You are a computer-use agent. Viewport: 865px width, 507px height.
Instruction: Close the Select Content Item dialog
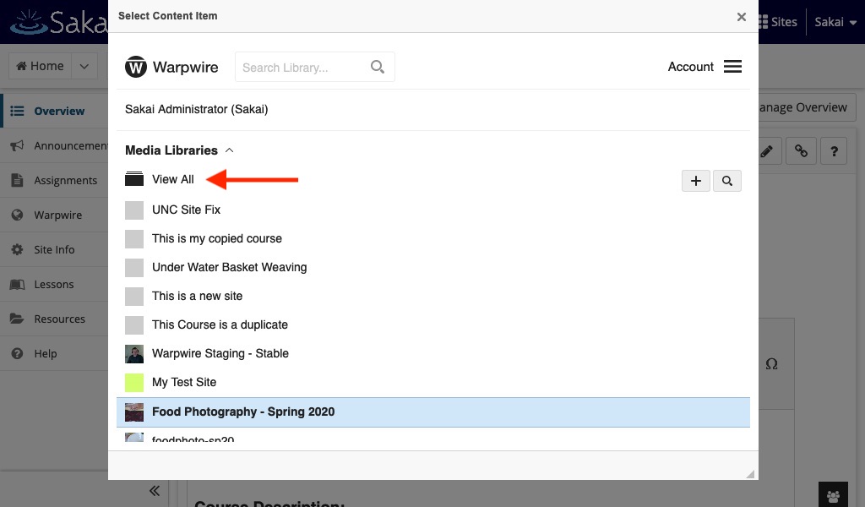click(x=742, y=17)
